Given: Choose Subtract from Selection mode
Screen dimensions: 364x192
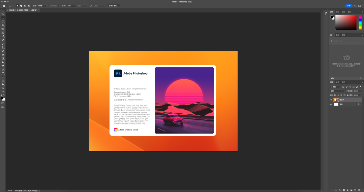Looking at the screenshot, I should coord(25,6).
